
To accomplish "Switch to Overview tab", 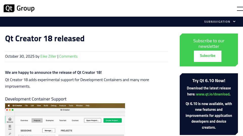I will pos(24,120).
